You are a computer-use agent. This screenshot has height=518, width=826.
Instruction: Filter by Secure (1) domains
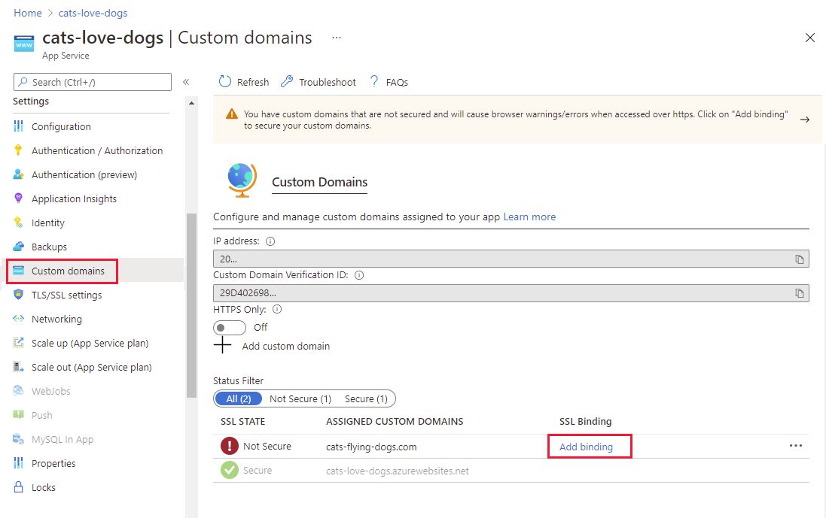(x=366, y=398)
